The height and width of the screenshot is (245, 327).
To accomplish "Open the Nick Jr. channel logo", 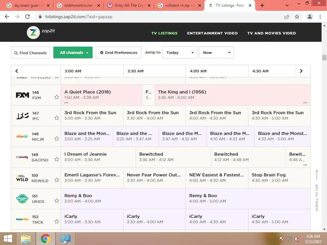I will point(22,136).
